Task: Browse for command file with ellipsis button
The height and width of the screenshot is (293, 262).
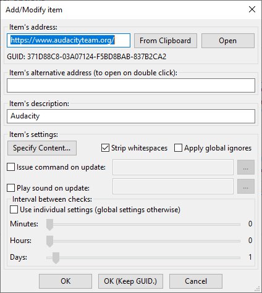Action: point(246,167)
